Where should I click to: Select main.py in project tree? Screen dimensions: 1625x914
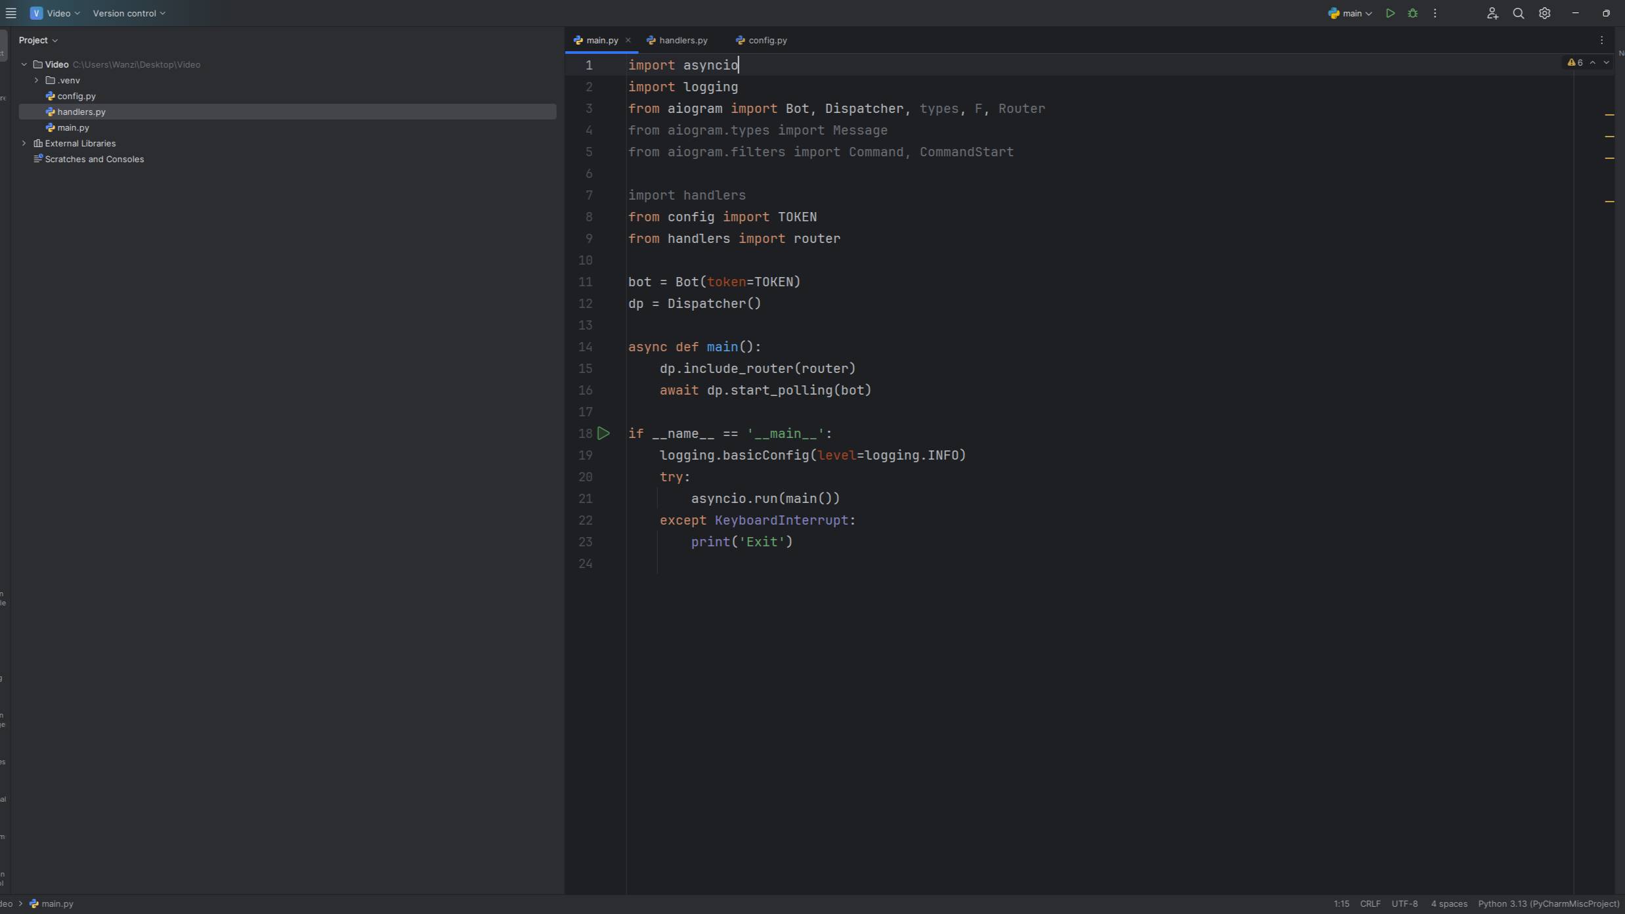click(x=73, y=127)
